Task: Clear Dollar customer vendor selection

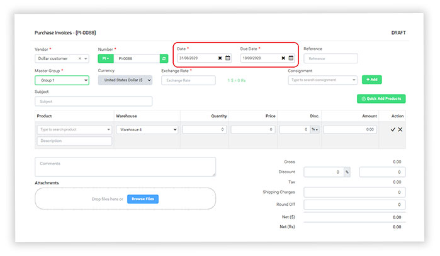Action: [80, 58]
